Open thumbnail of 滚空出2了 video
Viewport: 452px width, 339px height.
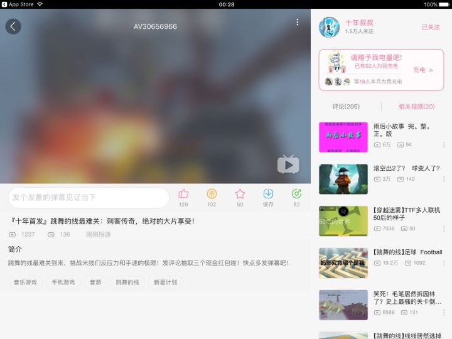(343, 179)
